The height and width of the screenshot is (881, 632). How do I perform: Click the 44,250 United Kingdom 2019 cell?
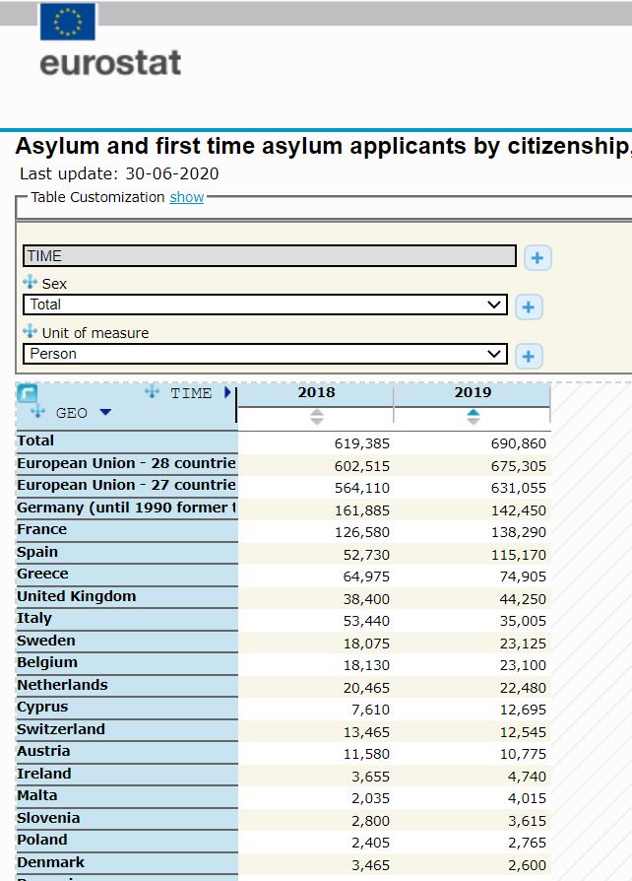[x=473, y=599]
